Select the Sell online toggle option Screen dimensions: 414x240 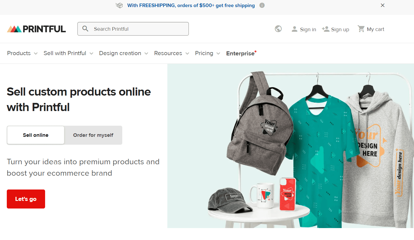pos(36,135)
